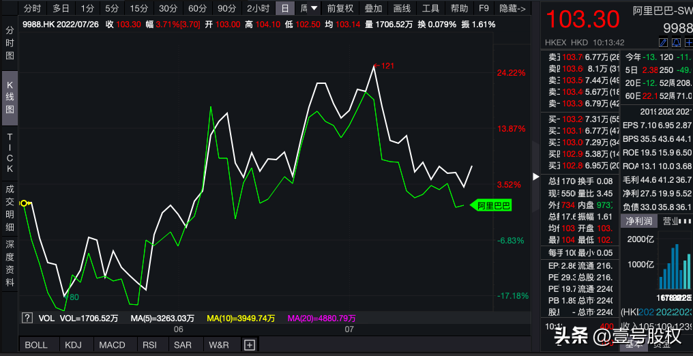693x356 pixels.
Task: Select the 60分 timeframe
Action: point(197,9)
